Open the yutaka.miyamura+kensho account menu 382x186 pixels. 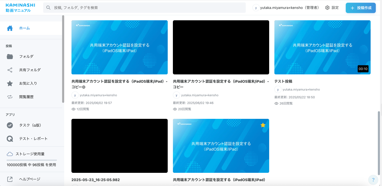coord(286,8)
